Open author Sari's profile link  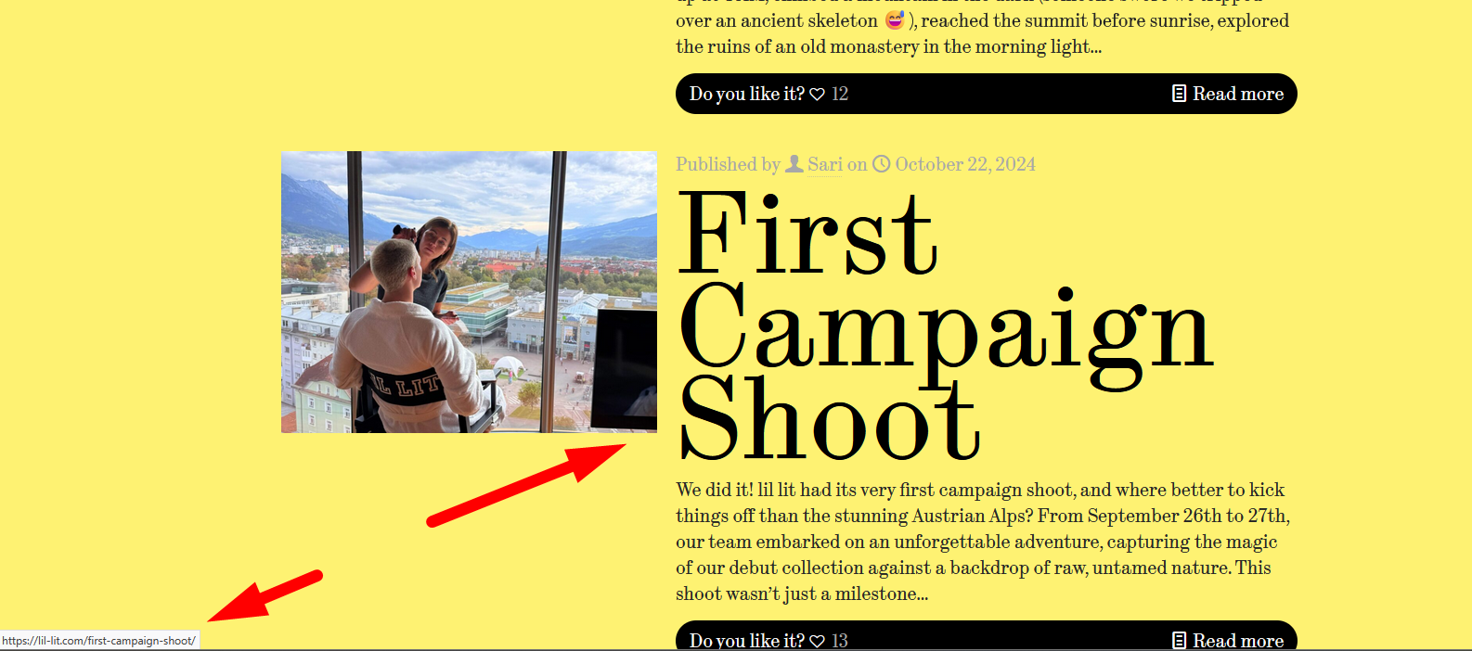point(825,164)
